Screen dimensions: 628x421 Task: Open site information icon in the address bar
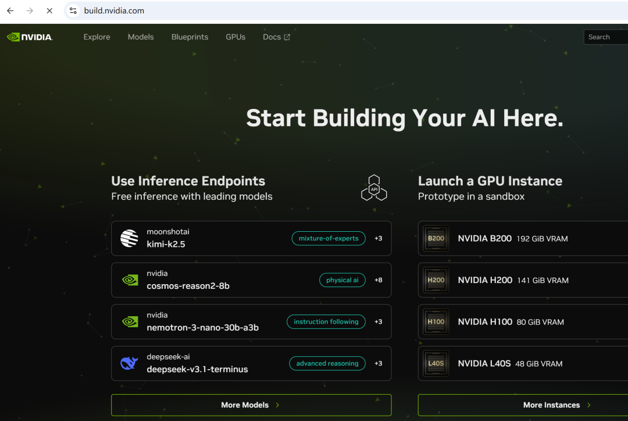pyautogui.click(x=73, y=11)
